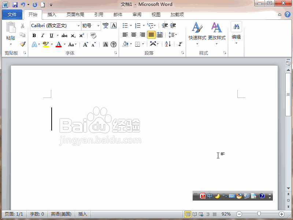
Task: Click 92% zoom level button
Action: tap(226, 214)
